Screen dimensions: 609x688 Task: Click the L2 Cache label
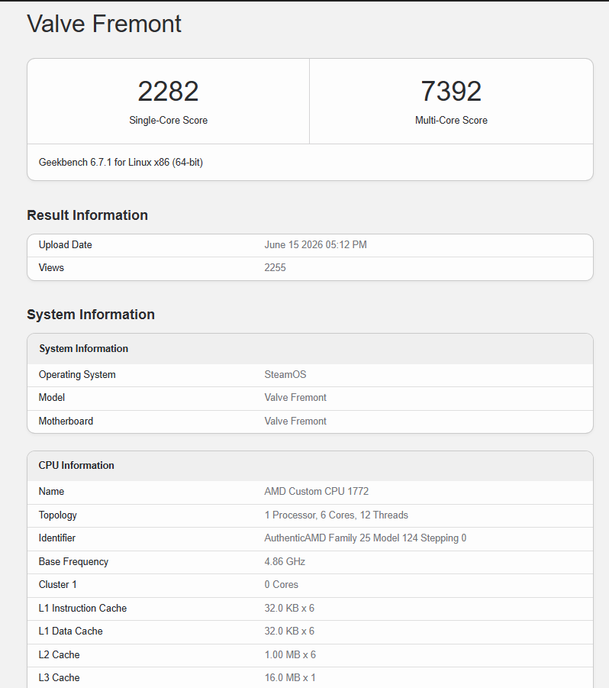60,654
